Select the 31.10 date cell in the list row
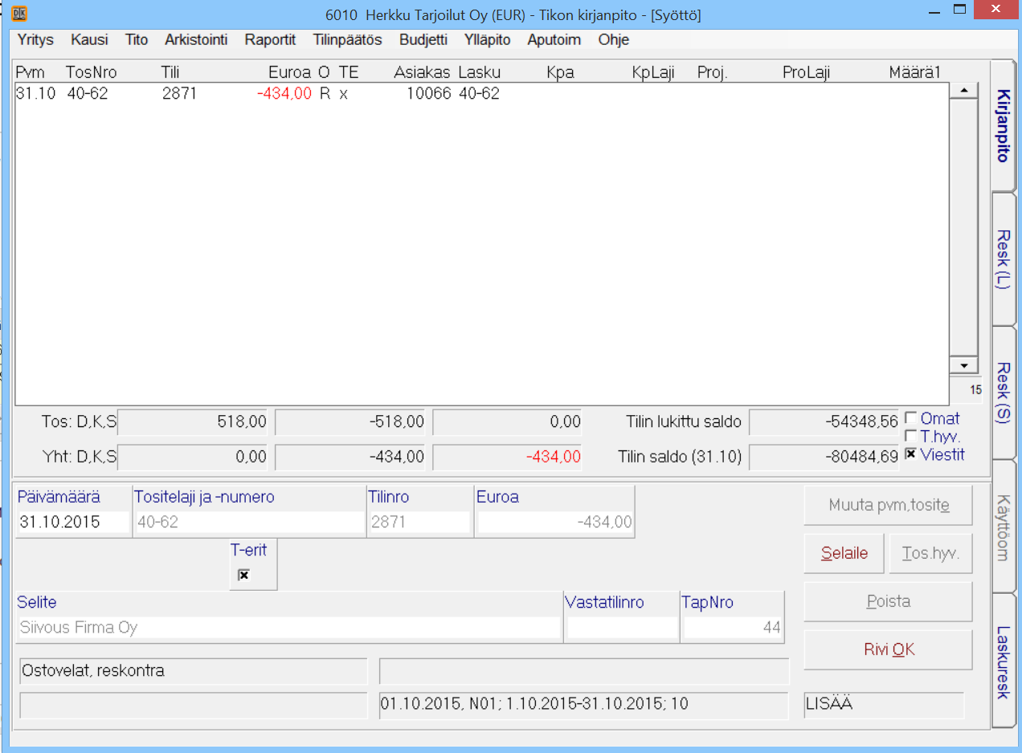Screen dimensions: 1022x753 pos(36,94)
